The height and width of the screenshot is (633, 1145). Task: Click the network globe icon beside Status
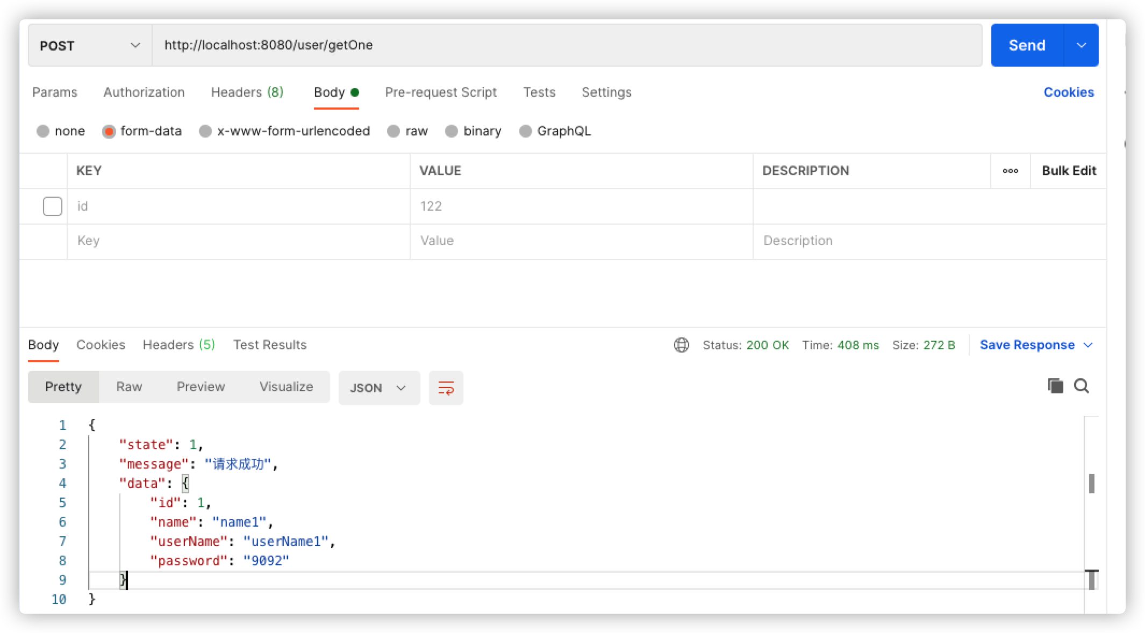(681, 345)
